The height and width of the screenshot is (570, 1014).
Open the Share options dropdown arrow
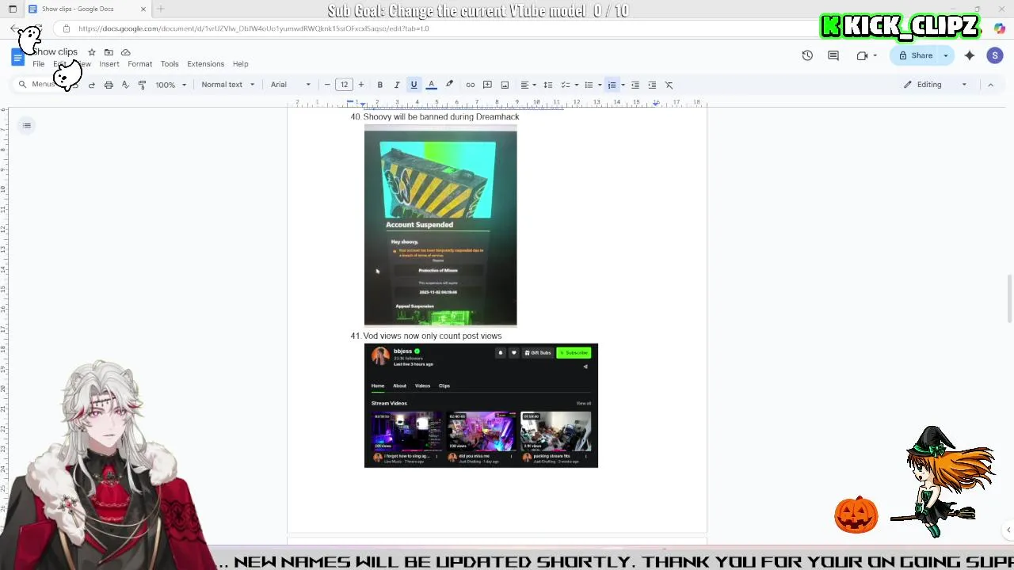(945, 55)
